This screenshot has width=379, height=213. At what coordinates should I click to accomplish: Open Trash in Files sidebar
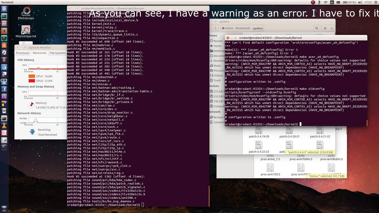[215, 80]
